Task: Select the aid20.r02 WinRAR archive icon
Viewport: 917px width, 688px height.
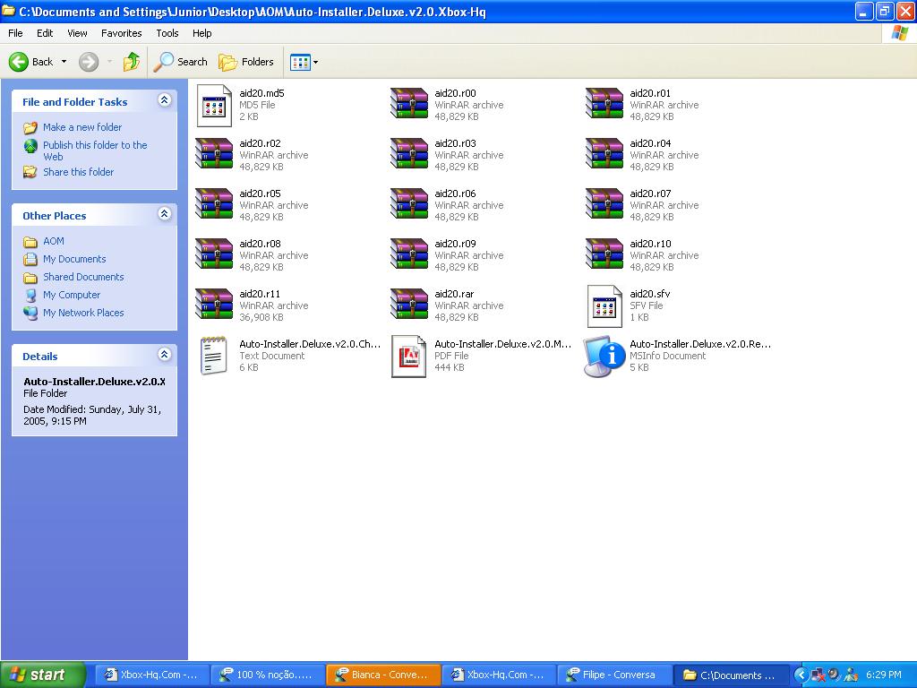Action: click(213, 154)
